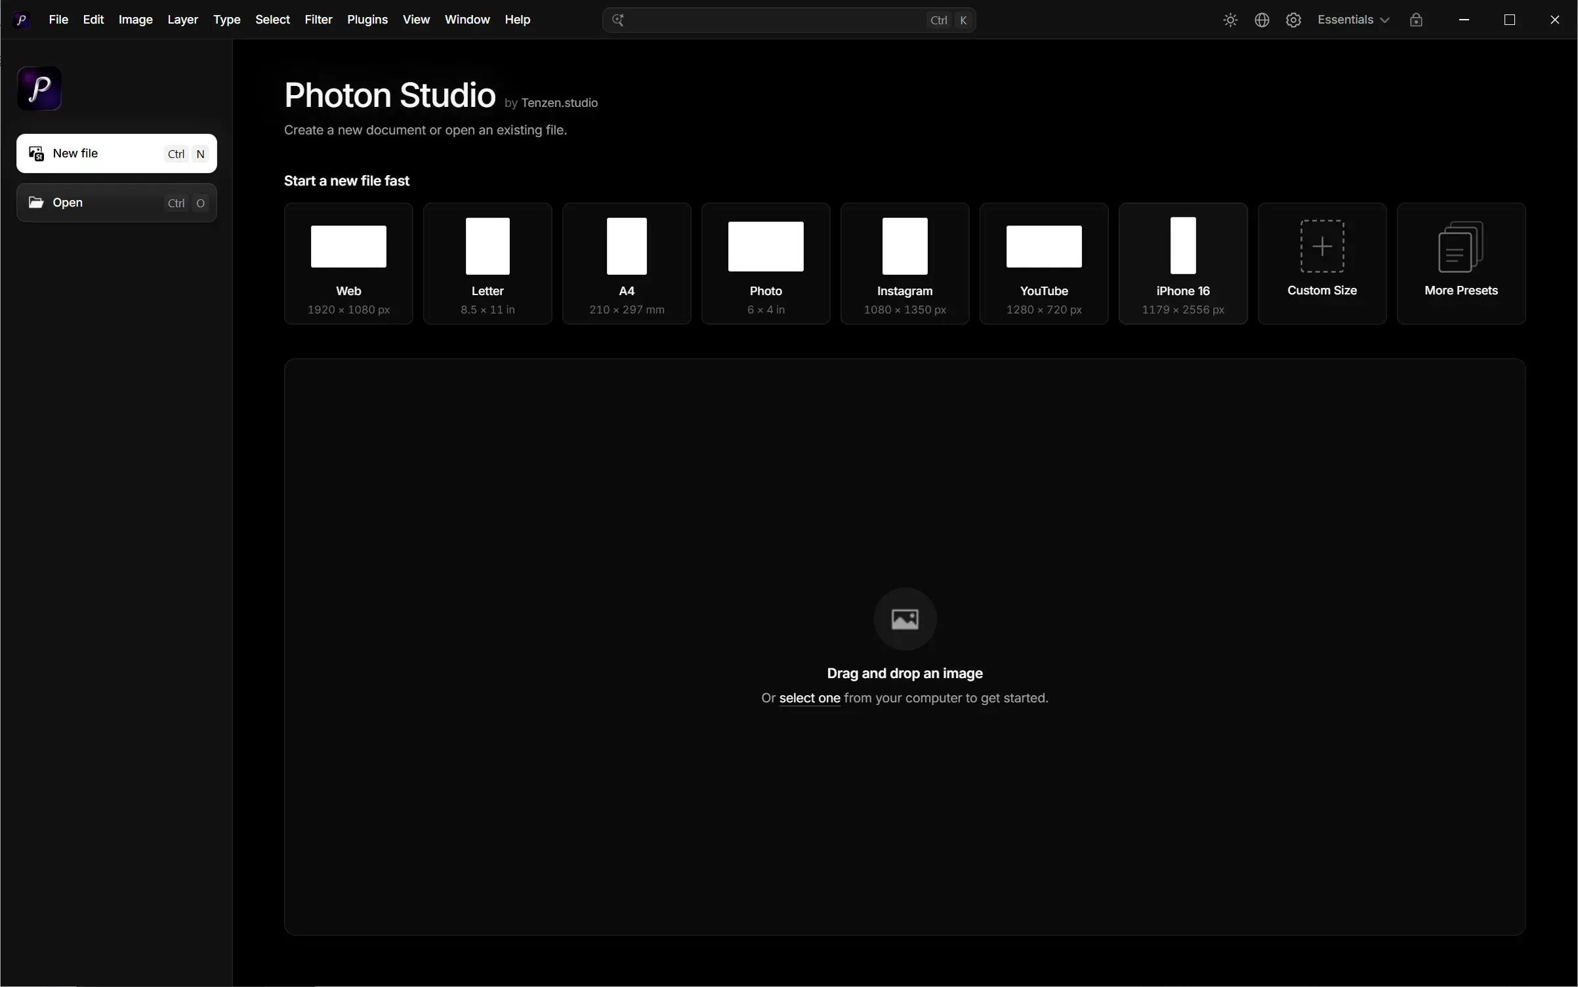Viewport: 1578px width, 987px height.
Task: Open the File menu
Action: [x=58, y=20]
